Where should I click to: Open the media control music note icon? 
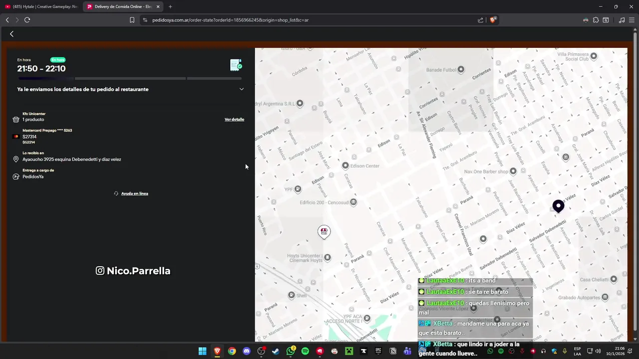pyautogui.click(x=622, y=20)
